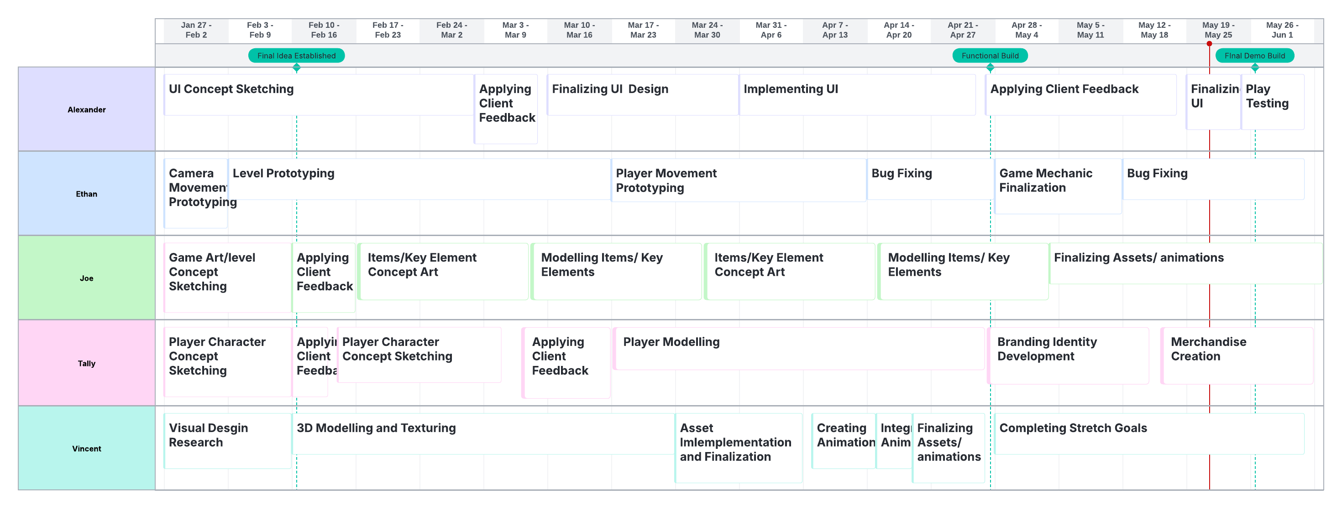Click the Joe swimlane header
The height and width of the screenshot is (509, 1342).
(86, 278)
